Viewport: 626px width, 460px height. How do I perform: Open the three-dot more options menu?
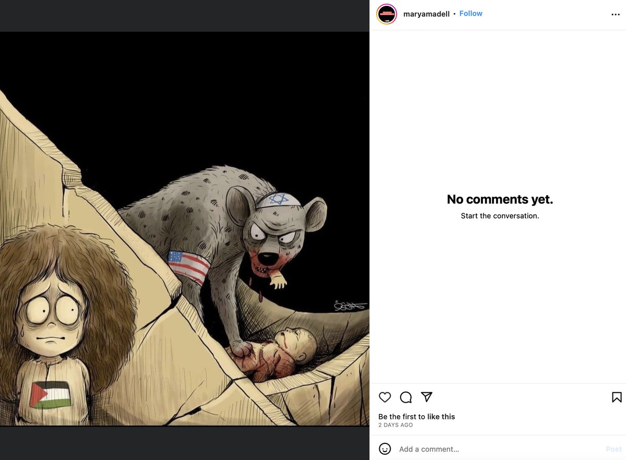tap(616, 15)
